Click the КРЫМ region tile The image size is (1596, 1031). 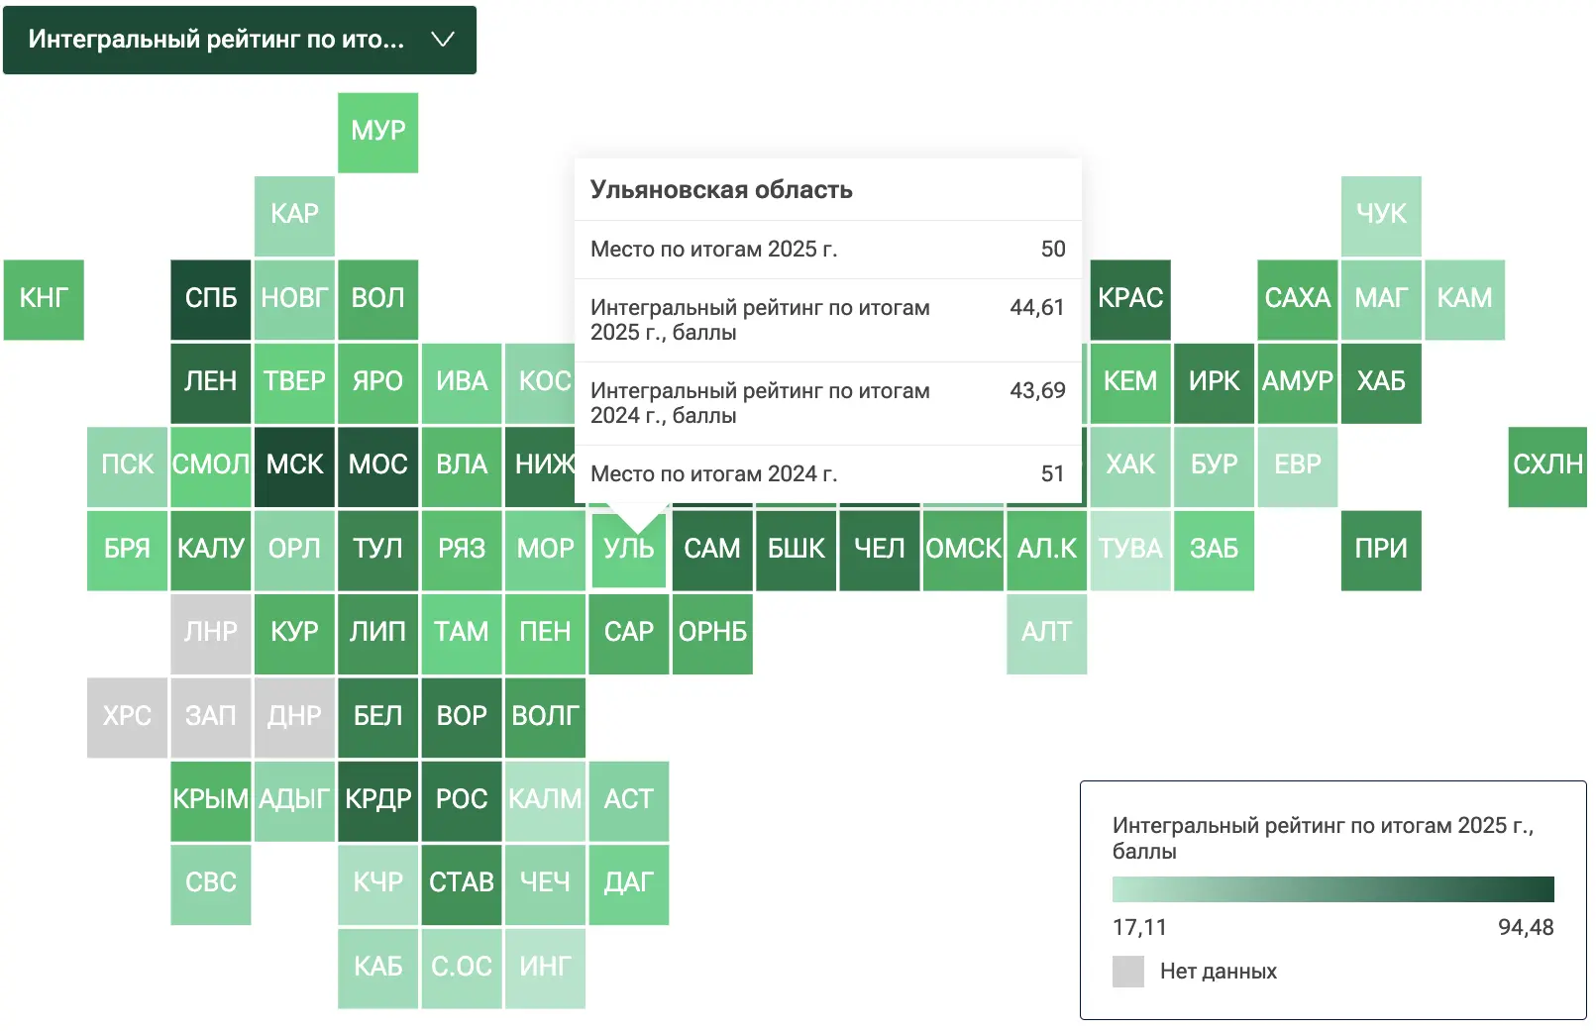[x=210, y=801]
